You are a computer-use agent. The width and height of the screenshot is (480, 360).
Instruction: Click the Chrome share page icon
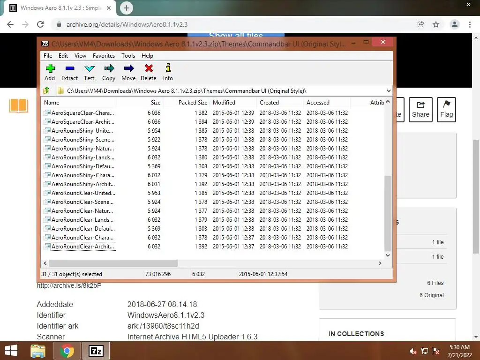point(420,24)
